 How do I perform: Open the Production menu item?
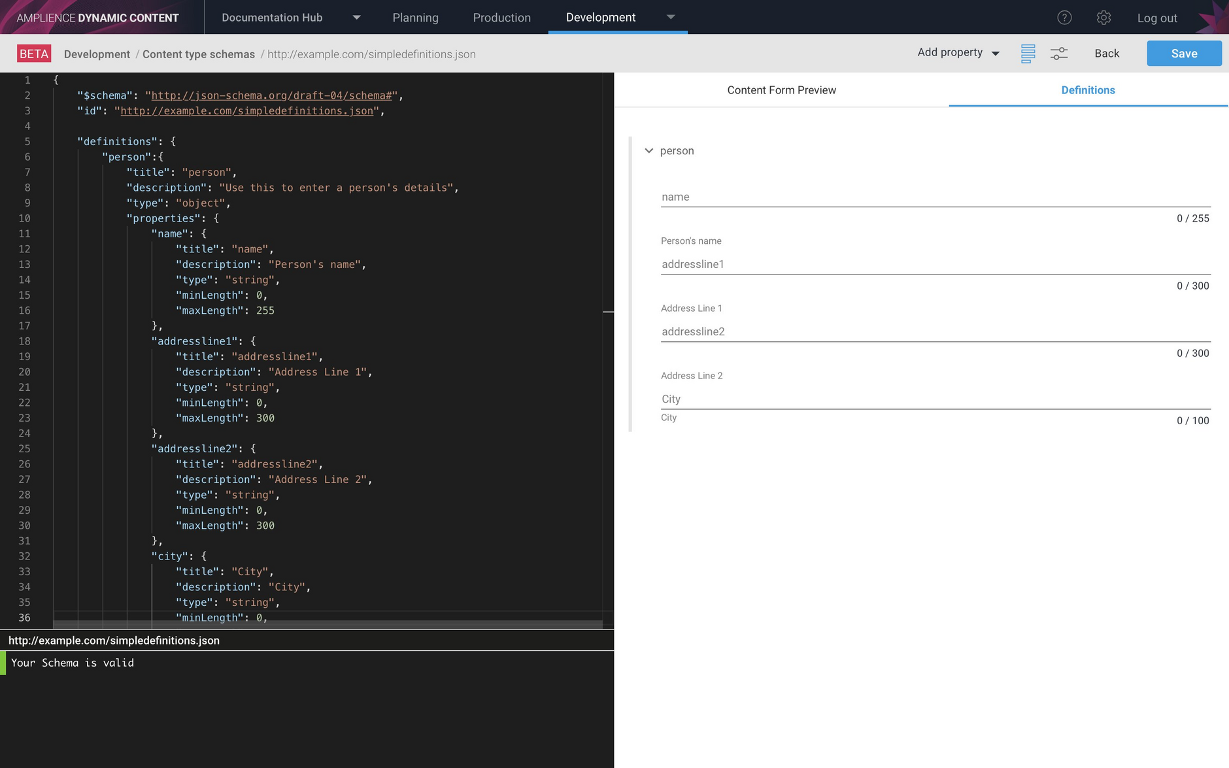coord(502,17)
